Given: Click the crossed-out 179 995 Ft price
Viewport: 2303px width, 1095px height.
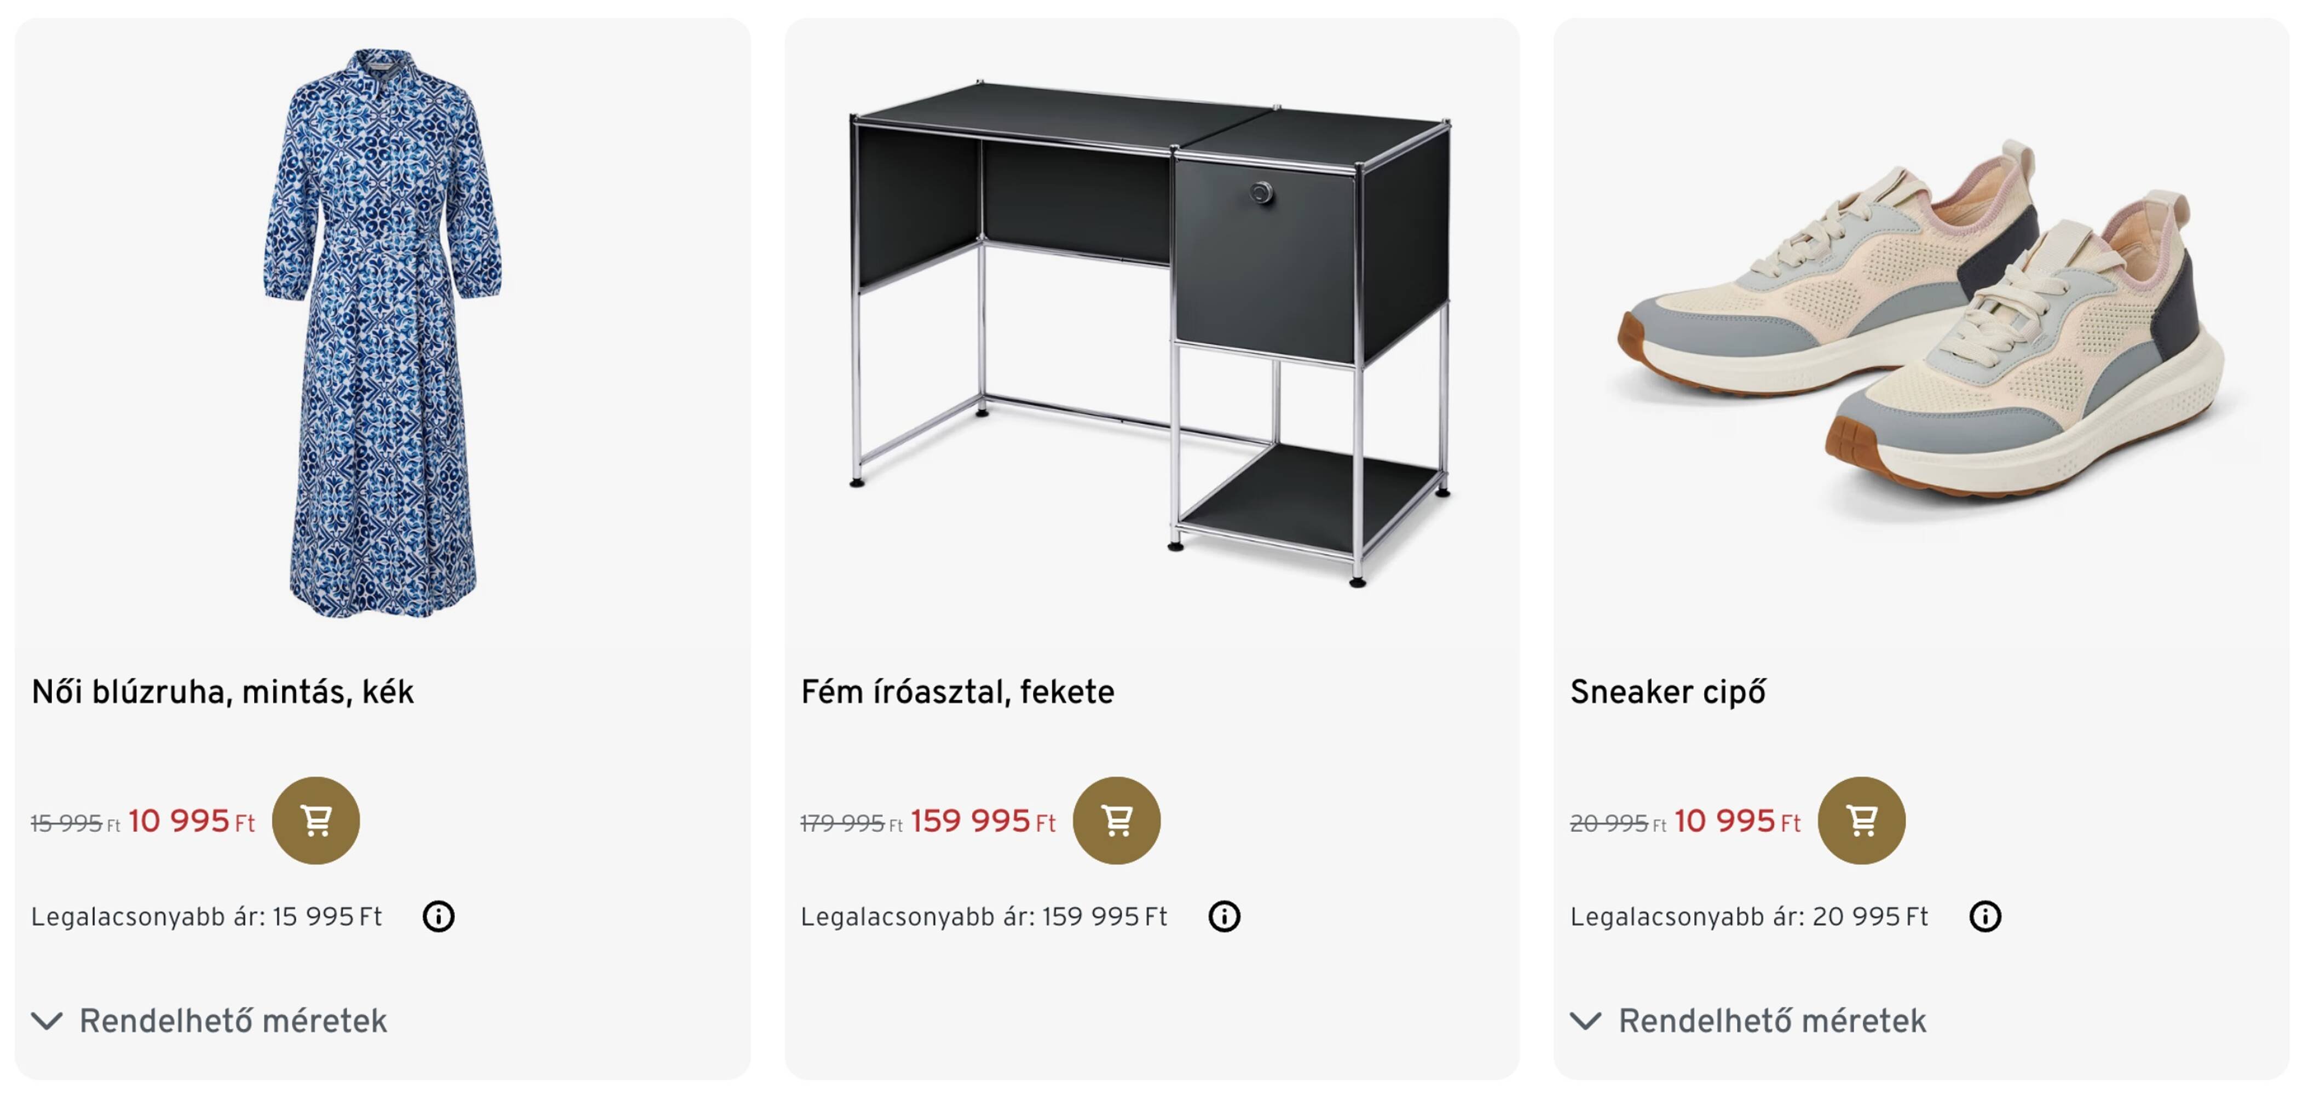Looking at the screenshot, I should (x=849, y=823).
